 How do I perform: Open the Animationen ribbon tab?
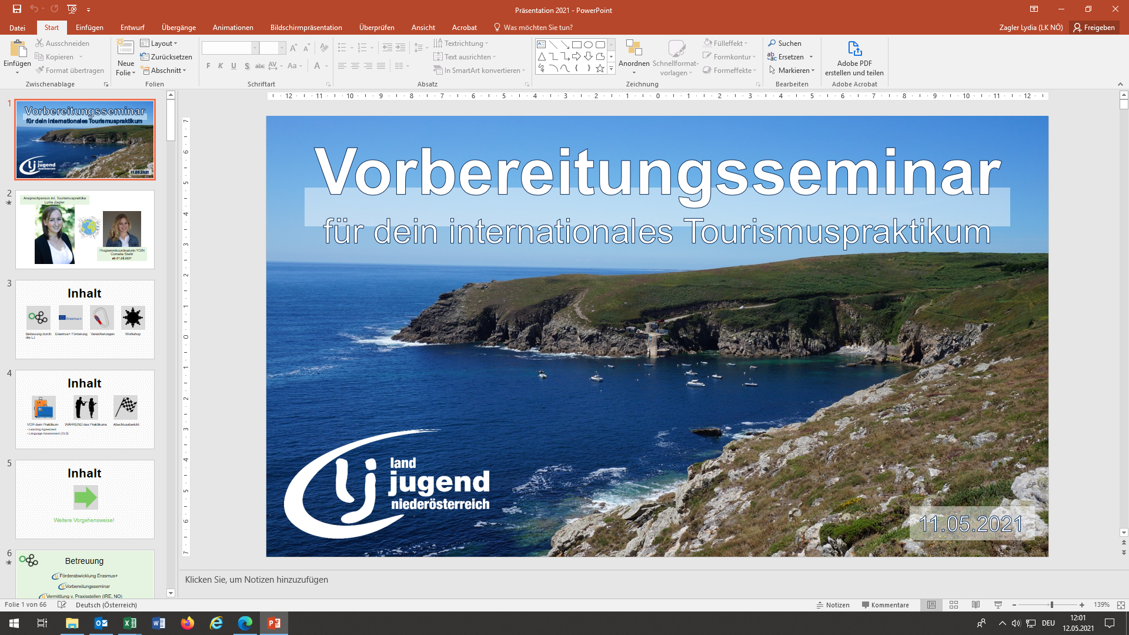point(233,27)
